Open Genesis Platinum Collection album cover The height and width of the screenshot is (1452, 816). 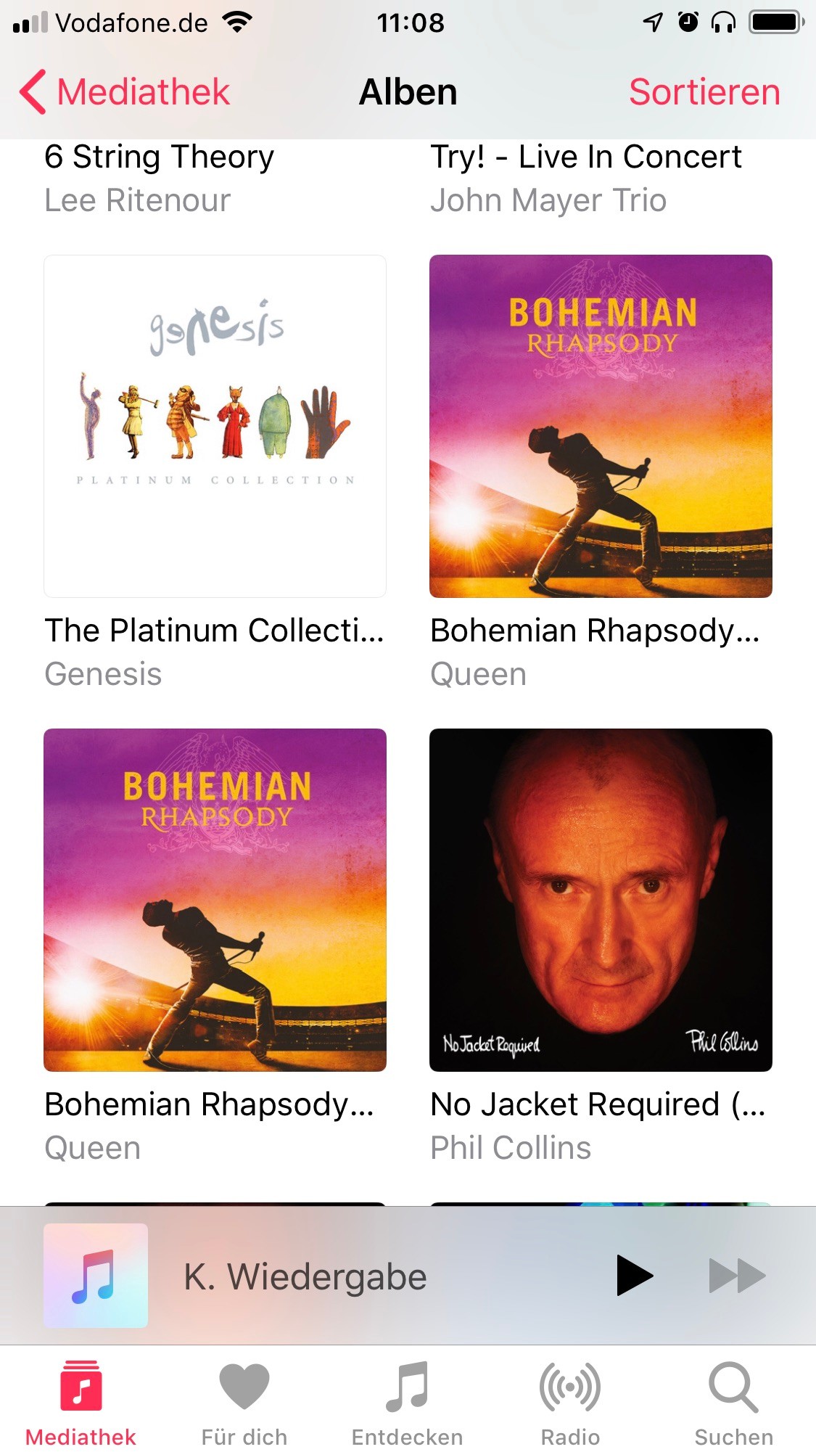point(215,426)
